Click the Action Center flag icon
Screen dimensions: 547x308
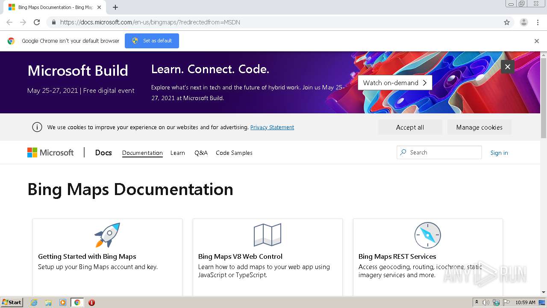pyautogui.click(x=506, y=302)
